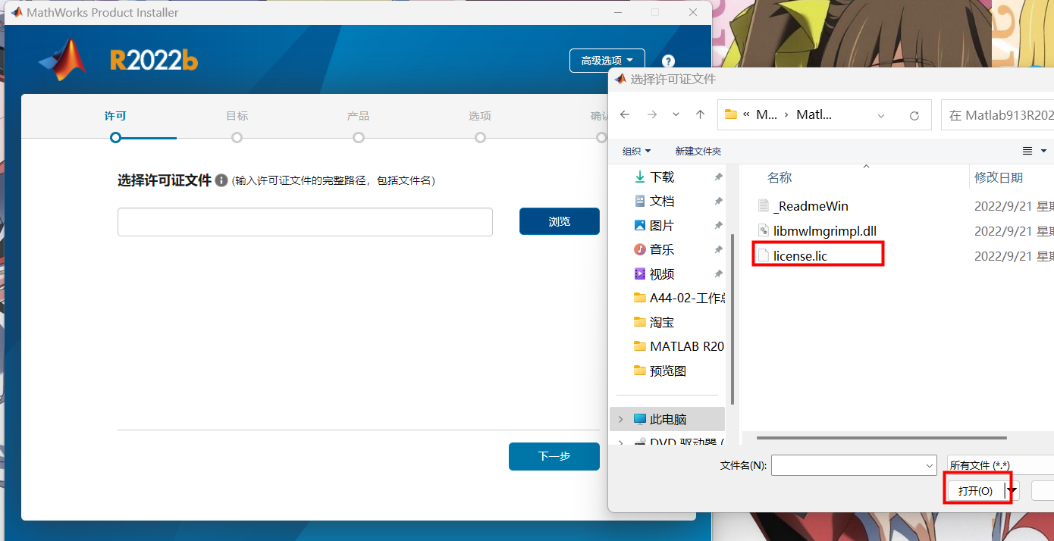Click the 打开(O) button
The width and height of the screenshot is (1054, 541).
(975, 491)
